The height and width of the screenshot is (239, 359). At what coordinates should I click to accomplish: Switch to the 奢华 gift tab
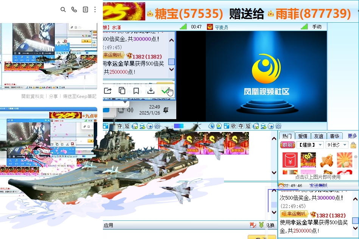point(334,136)
